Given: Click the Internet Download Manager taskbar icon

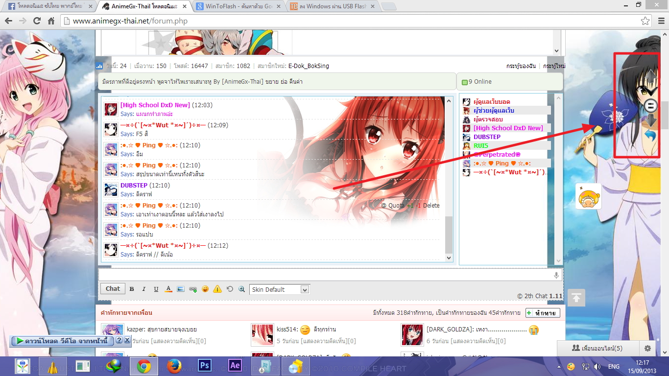Looking at the screenshot, I should pos(113,366).
